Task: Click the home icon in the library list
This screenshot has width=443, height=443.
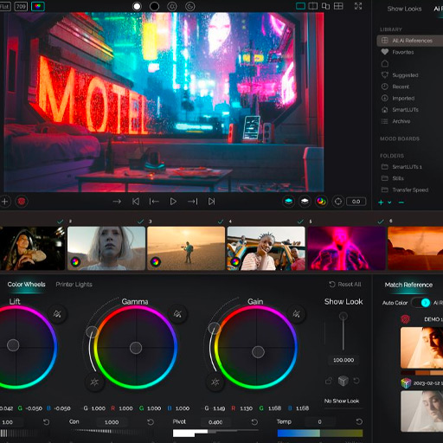Action: (x=385, y=63)
